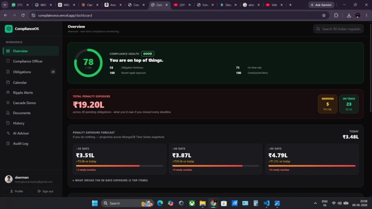Click '+3 newly overdue' text
372x209 pixels.
86,170
